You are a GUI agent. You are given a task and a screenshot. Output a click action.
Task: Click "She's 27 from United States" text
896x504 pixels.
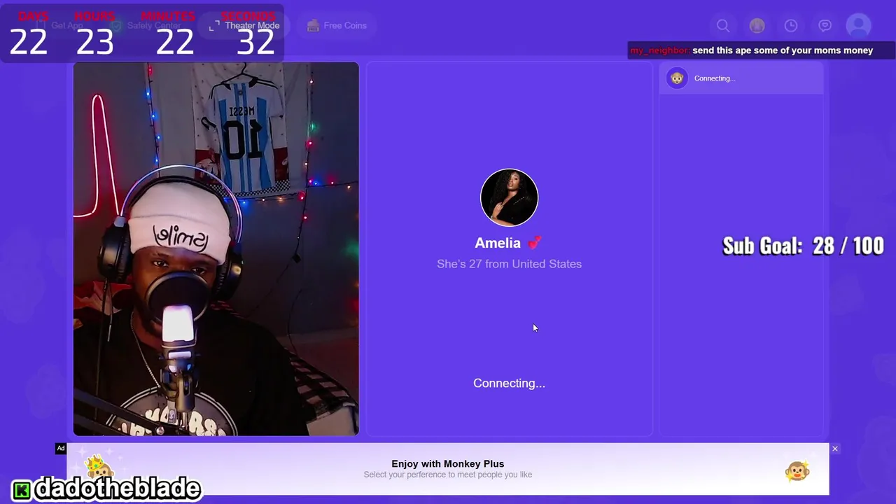(509, 264)
